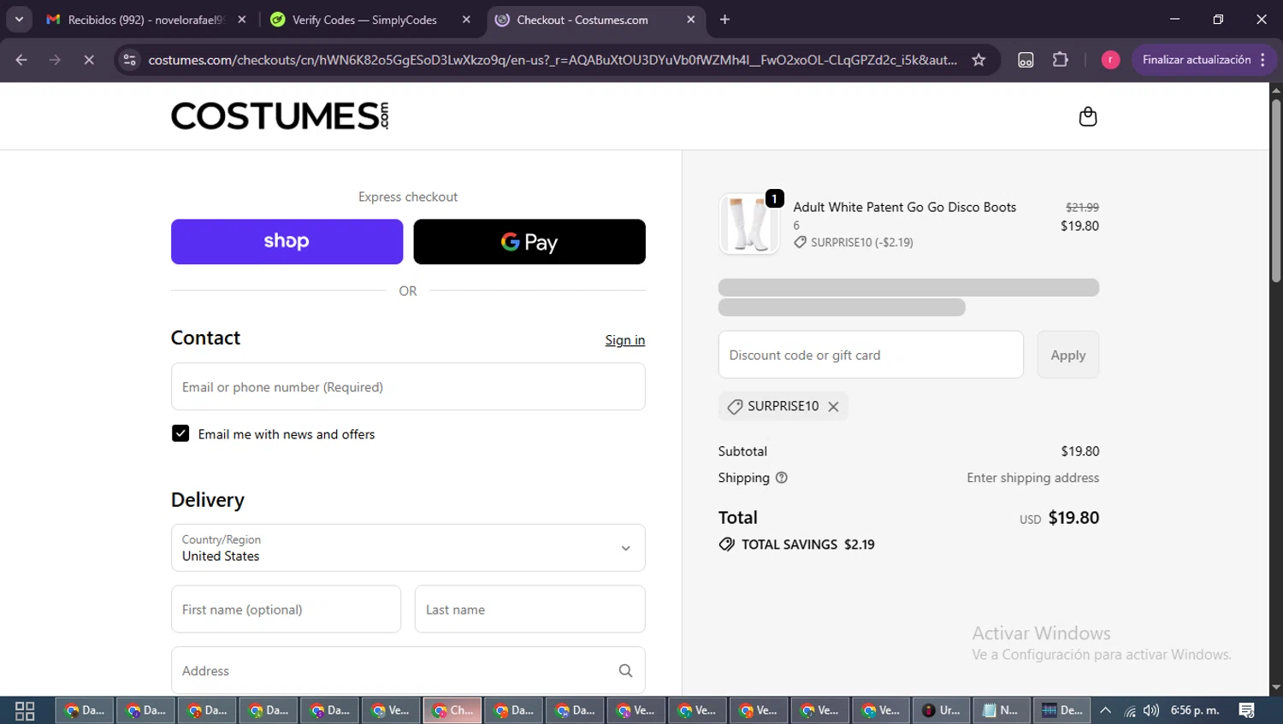Image resolution: width=1283 pixels, height=724 pixels.
Task: Open the browser extensions puzzle icon
Action: pyautogui.click(x=1060, y=60)
